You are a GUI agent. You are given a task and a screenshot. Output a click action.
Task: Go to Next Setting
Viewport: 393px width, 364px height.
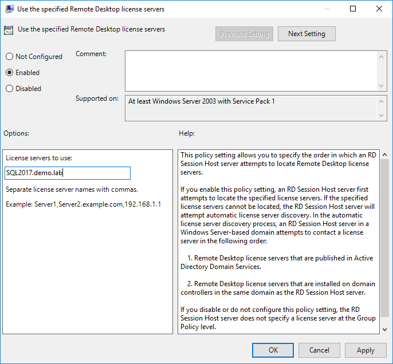coord(306,34)
